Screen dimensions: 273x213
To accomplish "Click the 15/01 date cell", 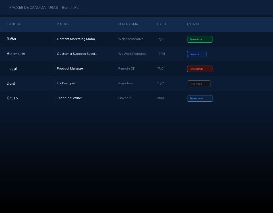I will coord(161,39).
